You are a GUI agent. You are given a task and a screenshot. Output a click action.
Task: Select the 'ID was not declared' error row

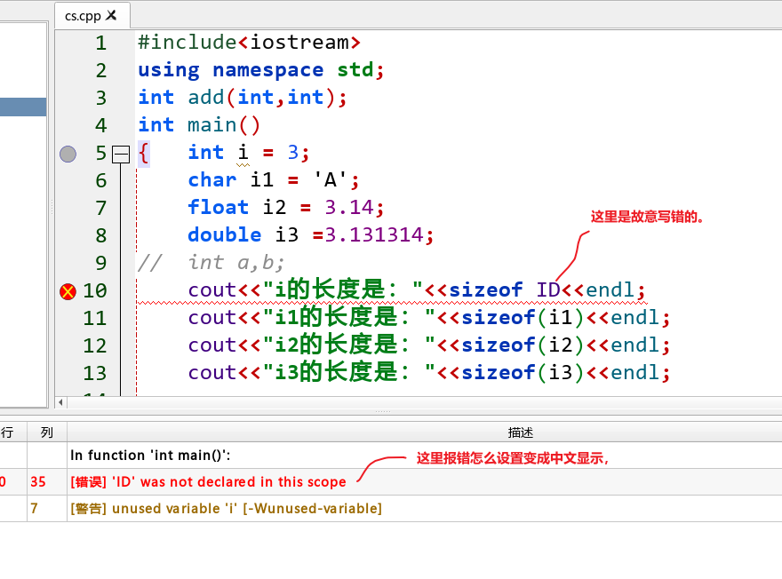click(x=391, y=482)
